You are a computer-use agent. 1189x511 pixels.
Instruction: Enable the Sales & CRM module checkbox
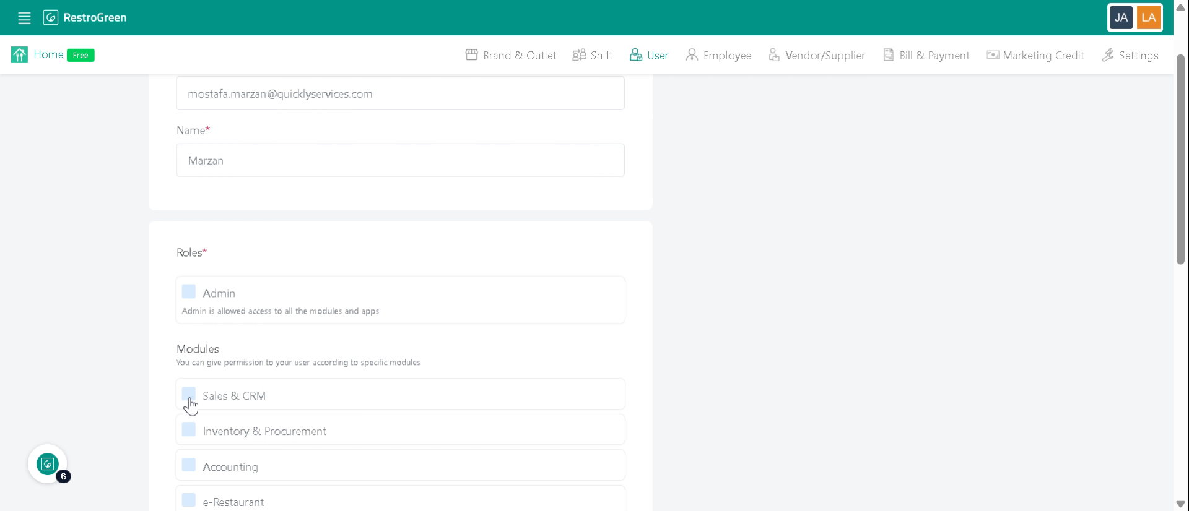tap(189, 394)
